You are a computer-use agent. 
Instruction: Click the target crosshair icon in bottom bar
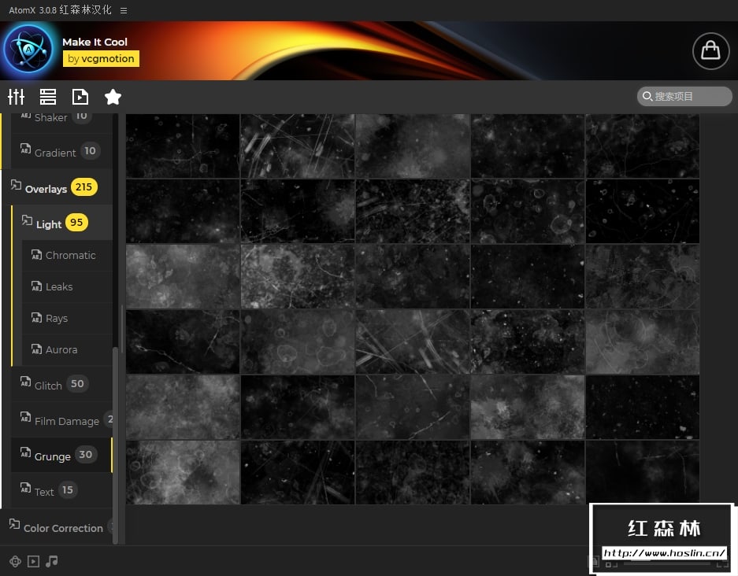point(15,561)
